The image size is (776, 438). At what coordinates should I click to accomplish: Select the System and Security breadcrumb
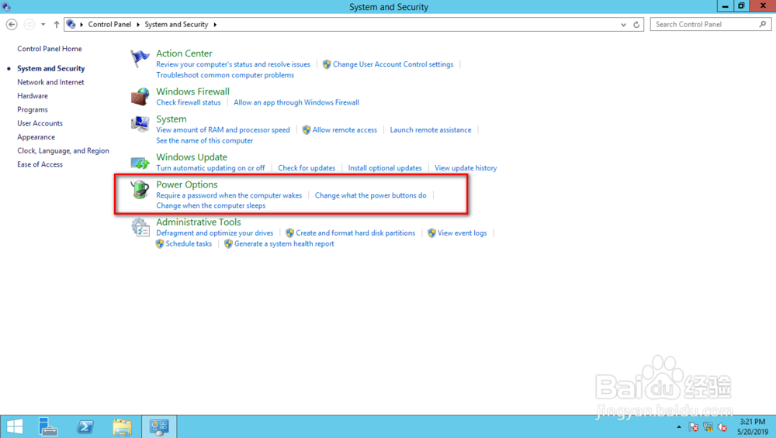(x=176, y=24)
